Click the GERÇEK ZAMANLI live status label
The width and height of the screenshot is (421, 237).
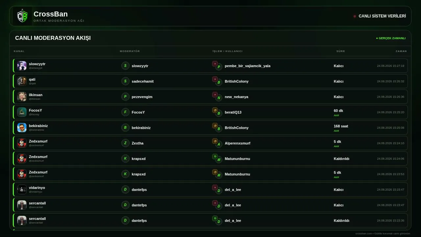click(391, 38)
